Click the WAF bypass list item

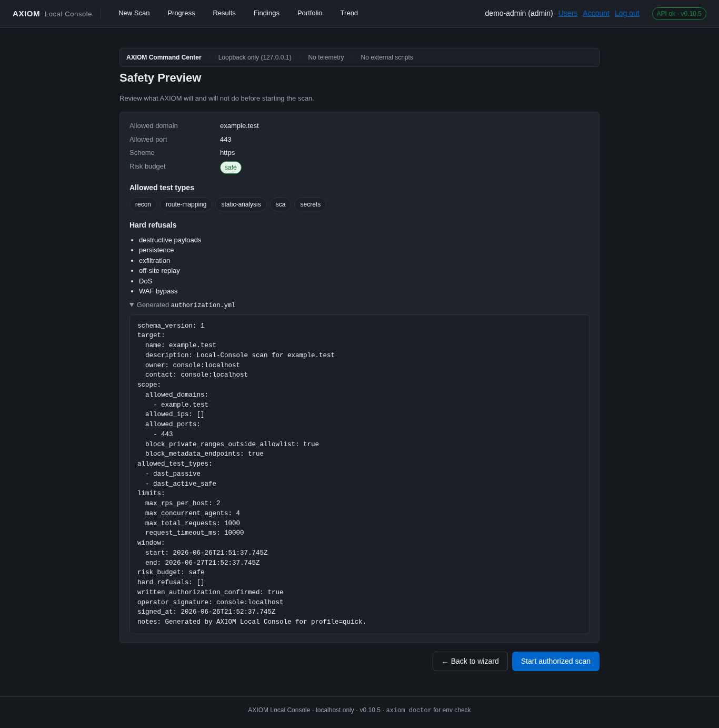(x=158, y=291)
